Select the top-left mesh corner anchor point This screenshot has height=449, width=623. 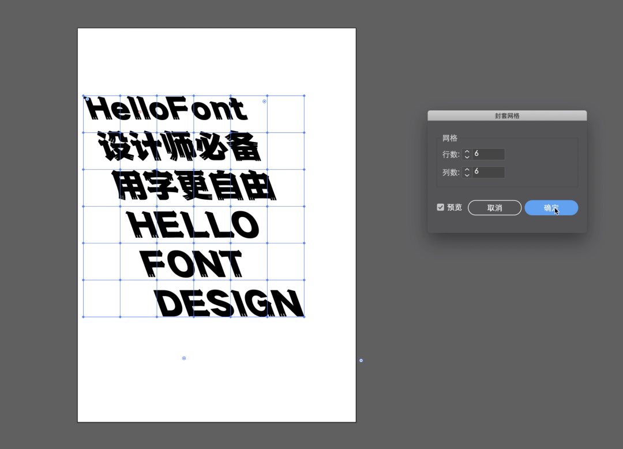point(84,96)
